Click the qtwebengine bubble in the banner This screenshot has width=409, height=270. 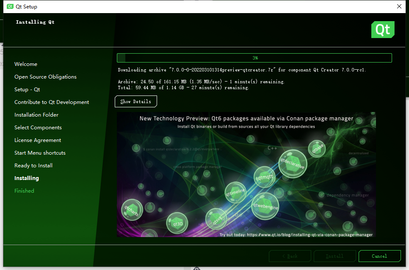[x=265, y=206]
